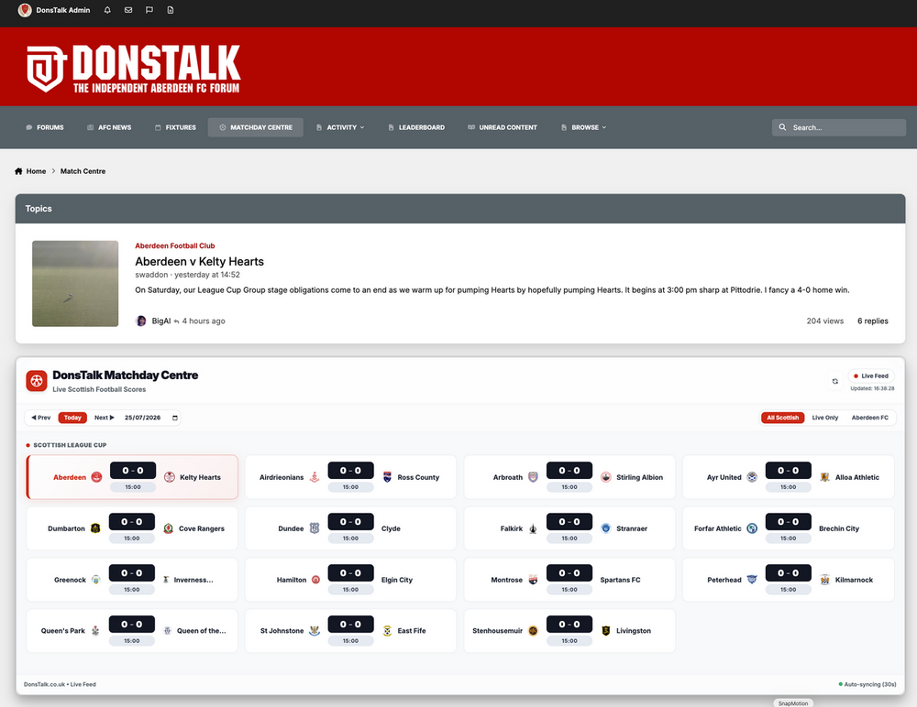Click St Johnstone club crest
Viewport: 917px width, 707px height.
315,630
